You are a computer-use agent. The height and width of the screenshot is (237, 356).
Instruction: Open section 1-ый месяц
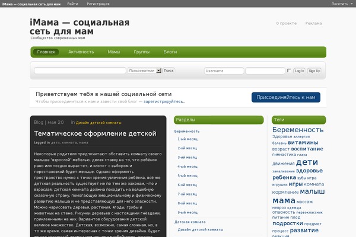pyautogui.click(x=187, y=139)
